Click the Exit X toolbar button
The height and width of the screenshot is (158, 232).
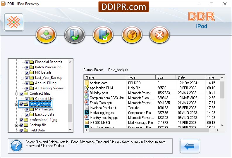pos(159,35)
